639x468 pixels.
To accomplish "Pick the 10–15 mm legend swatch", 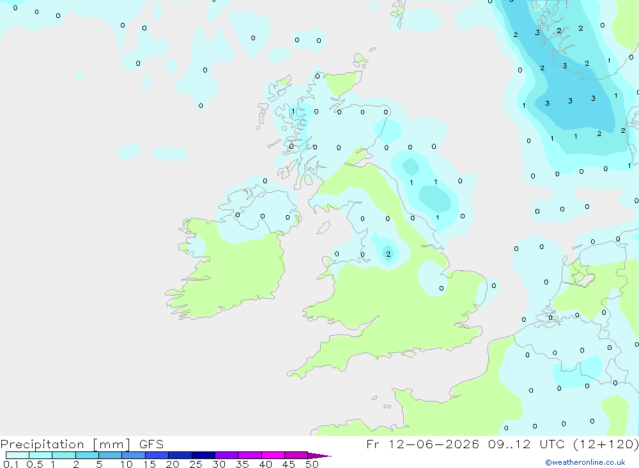I will point(134,455).
